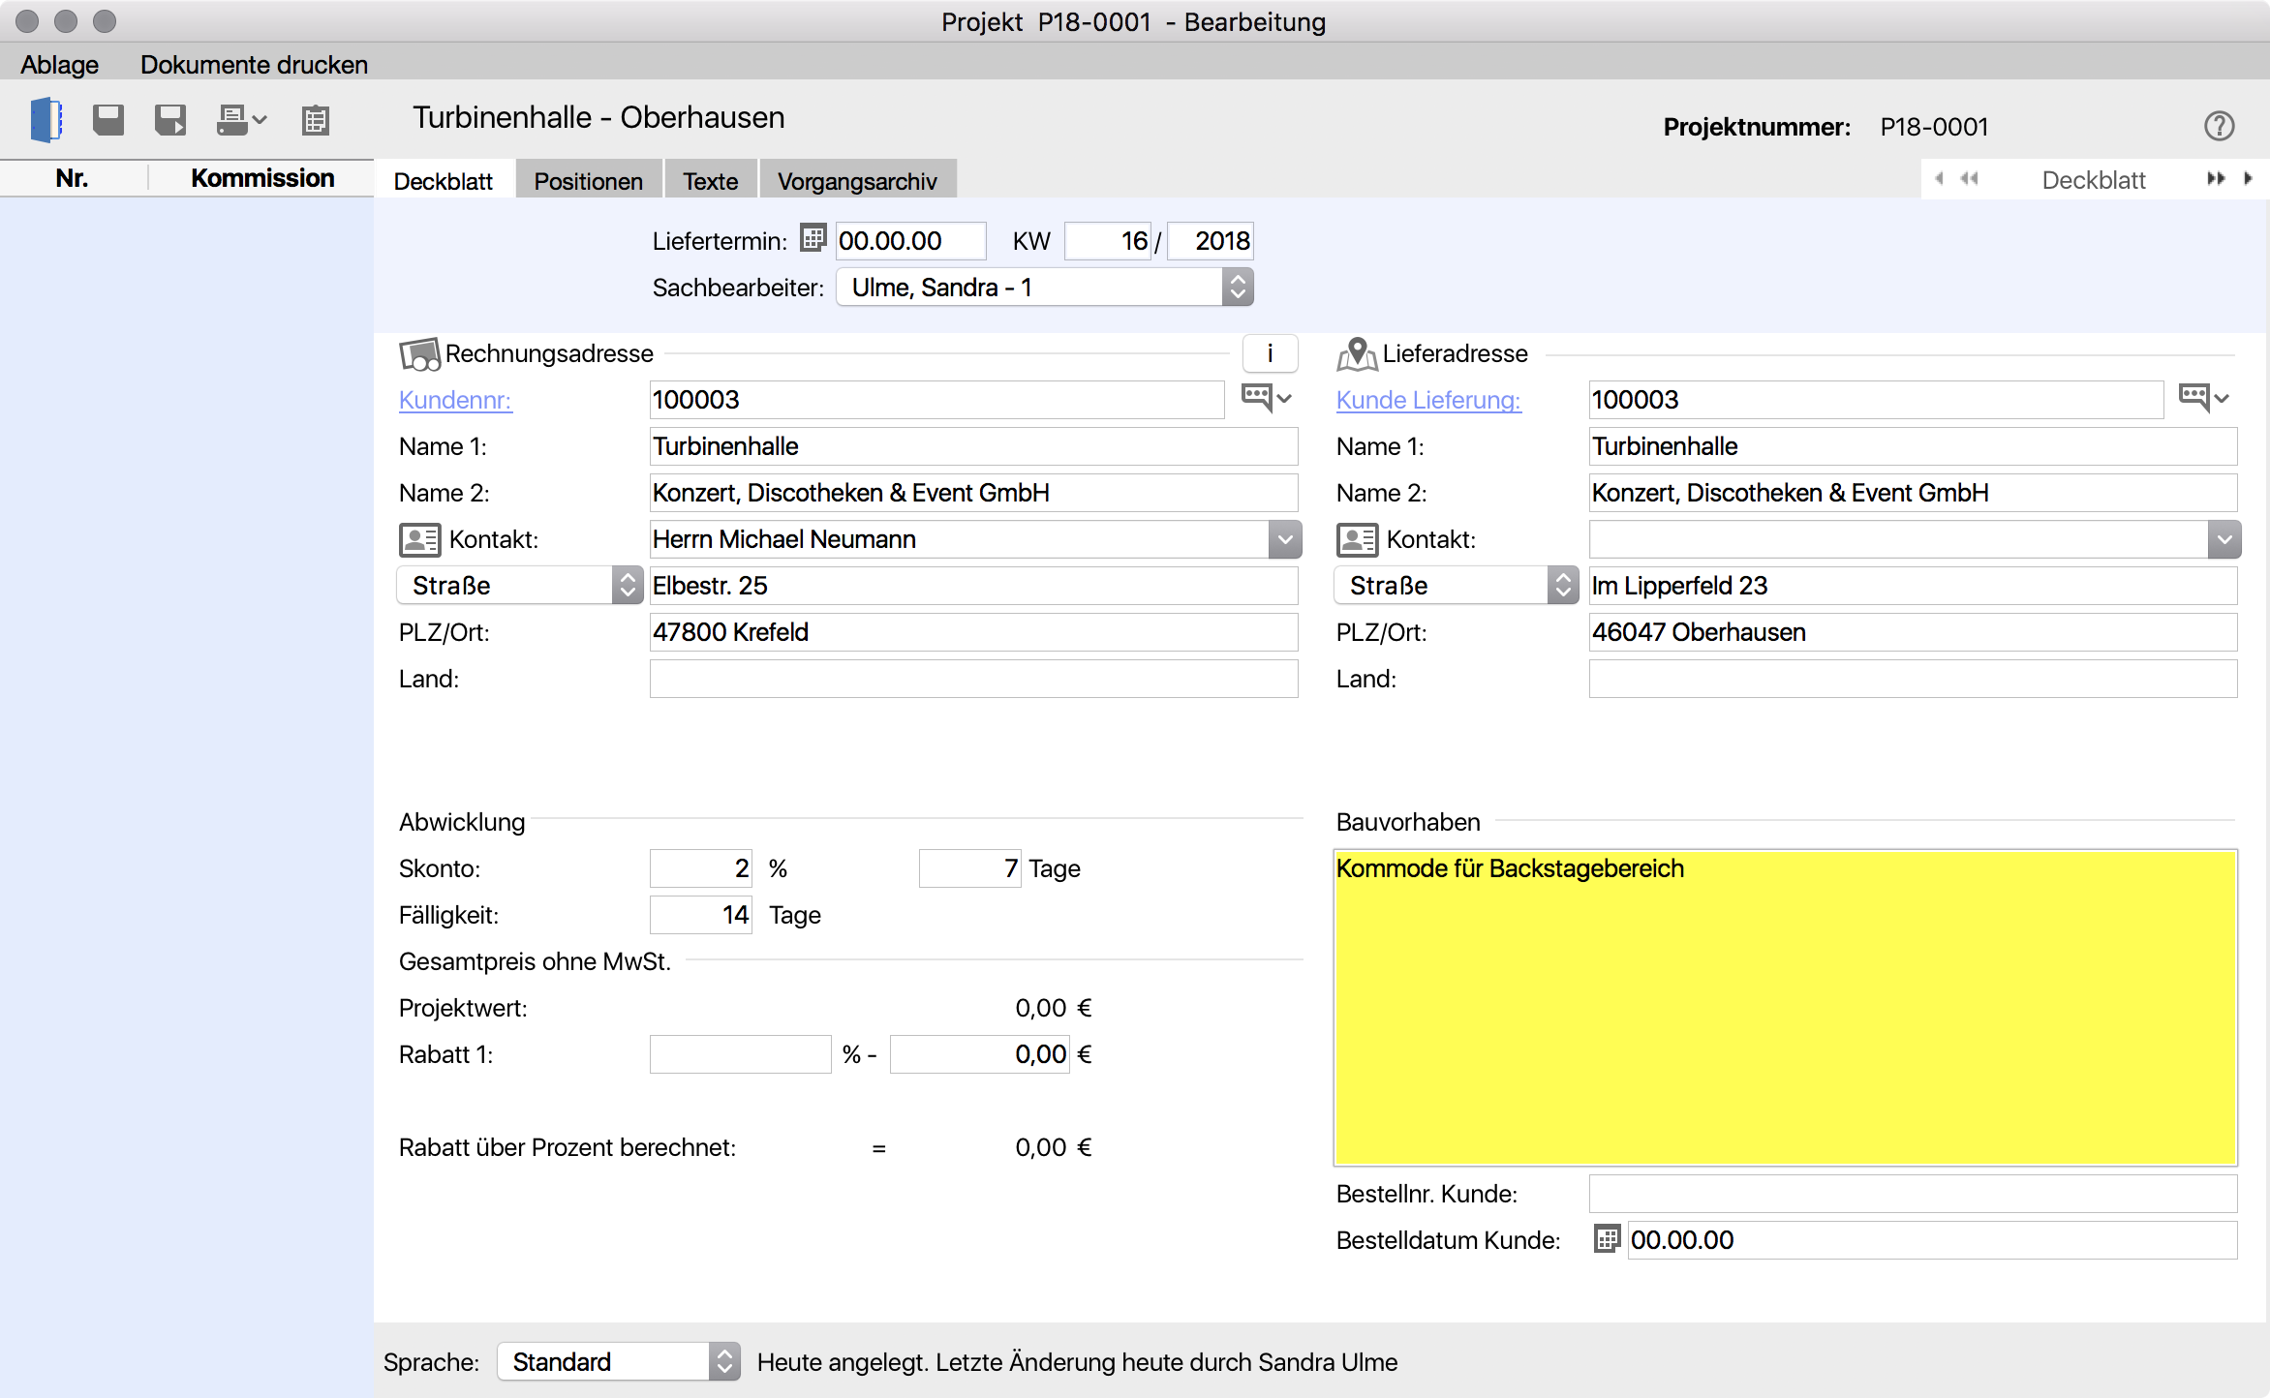This screenshot has width=2270, height=1398.
Task: Switch to the Vorgangsarchiv tab
Action: 857,181
